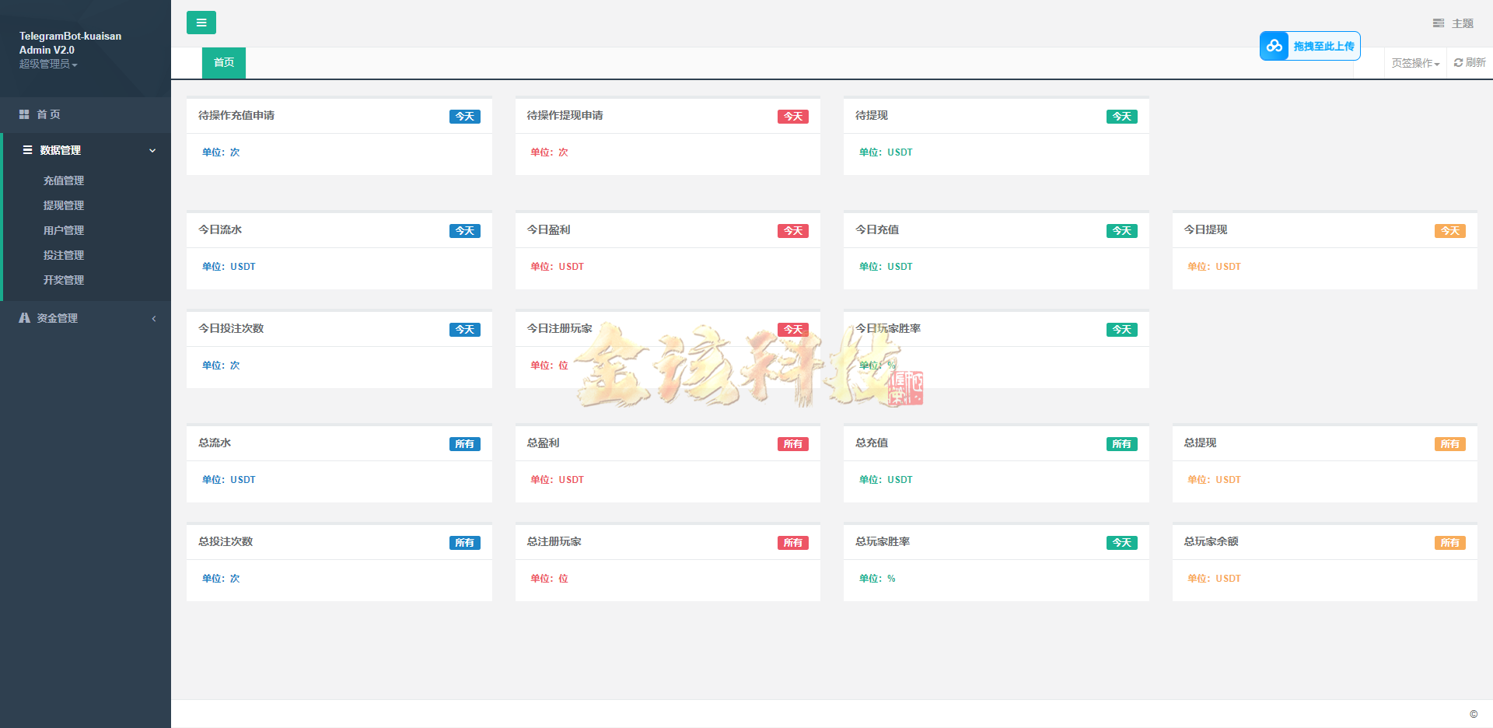The width and height of the screenshot is (1493, 728).
Task: Click the refresh icon next to 刷新
Action: 1458,63
